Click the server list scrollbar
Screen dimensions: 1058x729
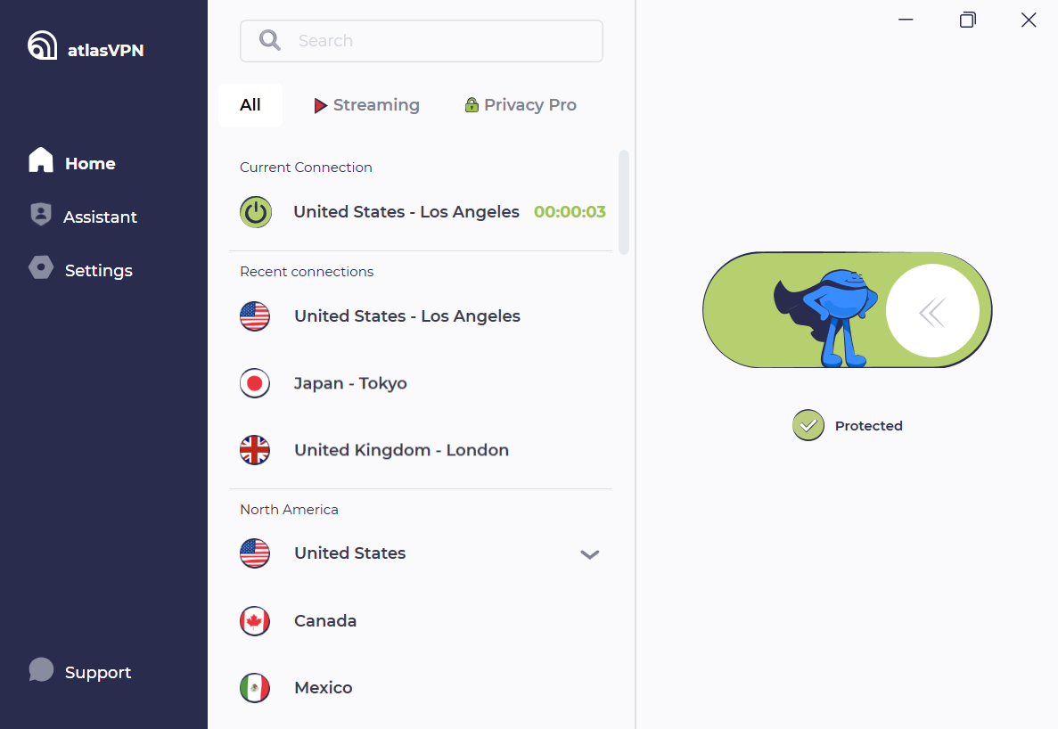(623, 202)
